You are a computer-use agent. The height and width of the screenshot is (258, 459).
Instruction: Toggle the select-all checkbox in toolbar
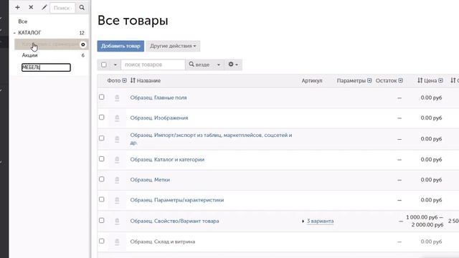[103, 64]
